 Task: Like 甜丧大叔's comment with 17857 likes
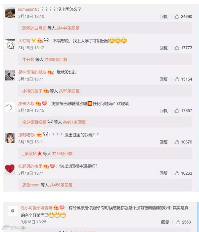tap(177, 111)
